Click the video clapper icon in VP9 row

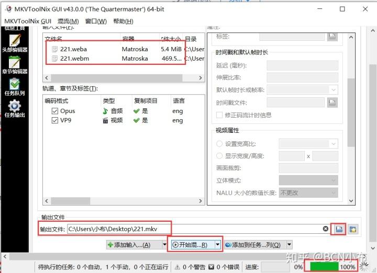pyautogui.click(x=105, y=120)
